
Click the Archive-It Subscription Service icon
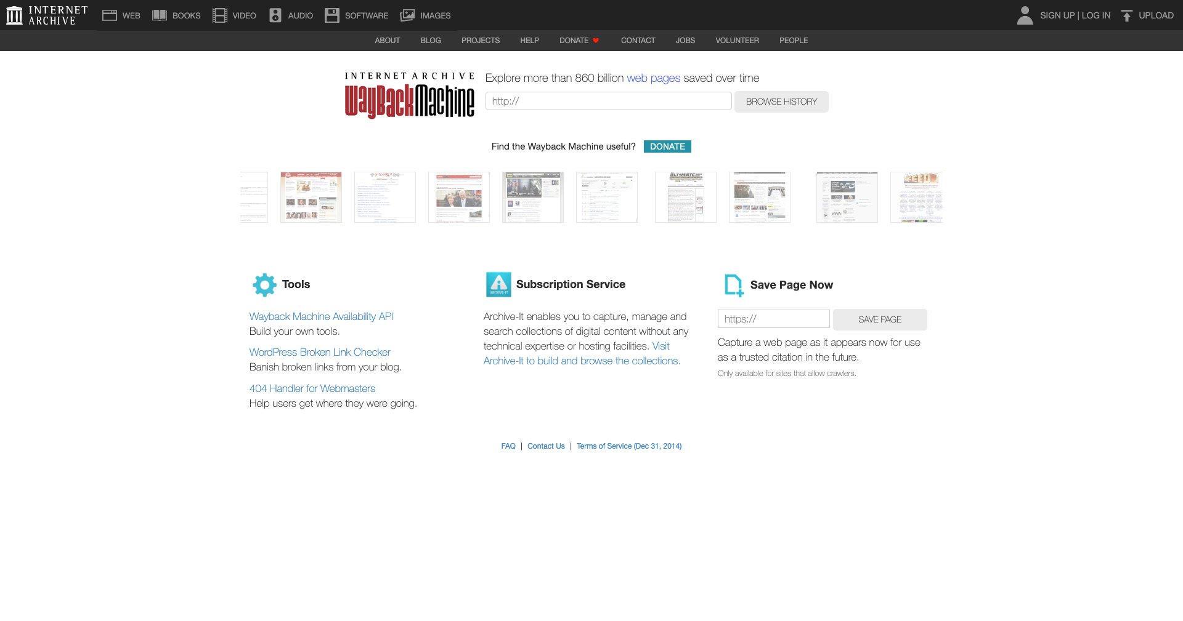(x=498, y=284)
